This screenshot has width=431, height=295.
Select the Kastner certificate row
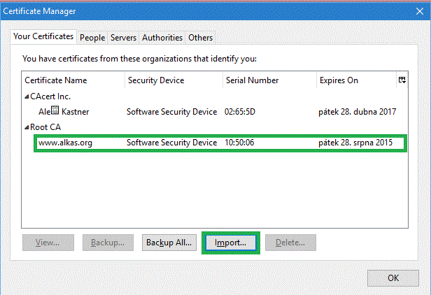pos(210,111)
